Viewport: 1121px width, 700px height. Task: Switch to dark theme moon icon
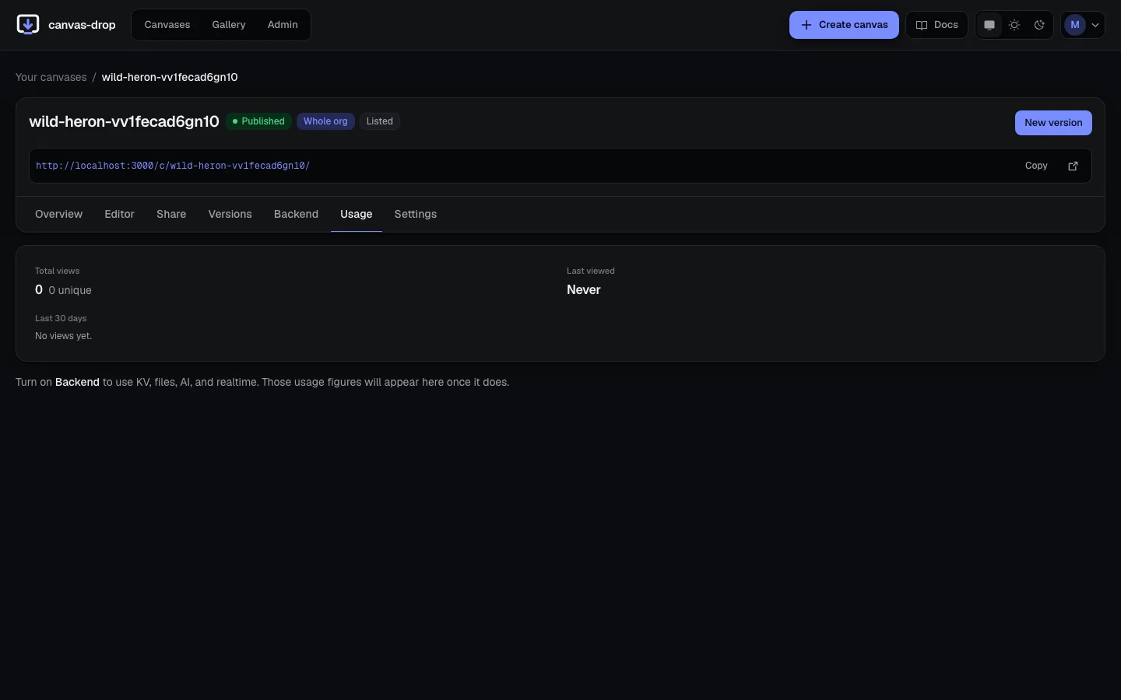[1039, 25]
